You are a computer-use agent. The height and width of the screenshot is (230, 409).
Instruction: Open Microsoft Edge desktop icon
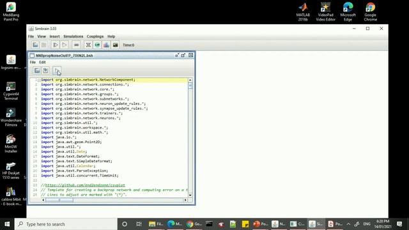(x=348, y=11)
